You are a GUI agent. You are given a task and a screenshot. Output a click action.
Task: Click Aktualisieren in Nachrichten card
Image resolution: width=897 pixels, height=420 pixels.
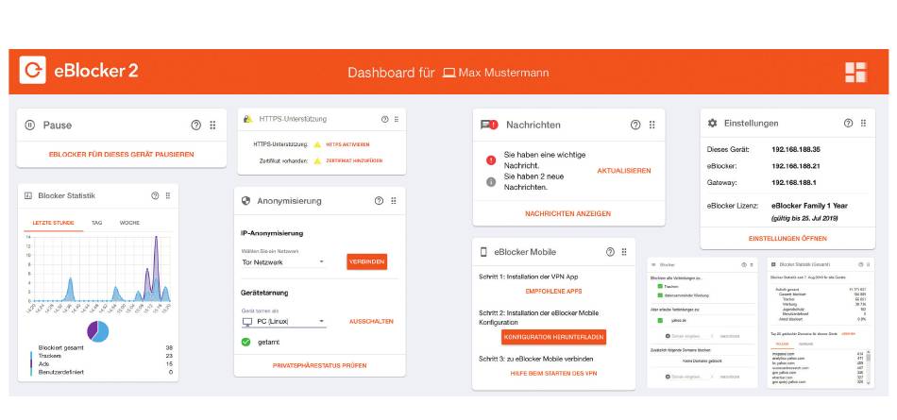point(624,171)
